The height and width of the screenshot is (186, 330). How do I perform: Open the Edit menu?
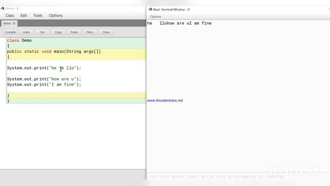pos(24,16)
